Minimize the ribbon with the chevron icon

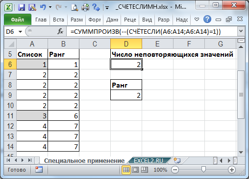pyautogui.click(x=197, y=20)
